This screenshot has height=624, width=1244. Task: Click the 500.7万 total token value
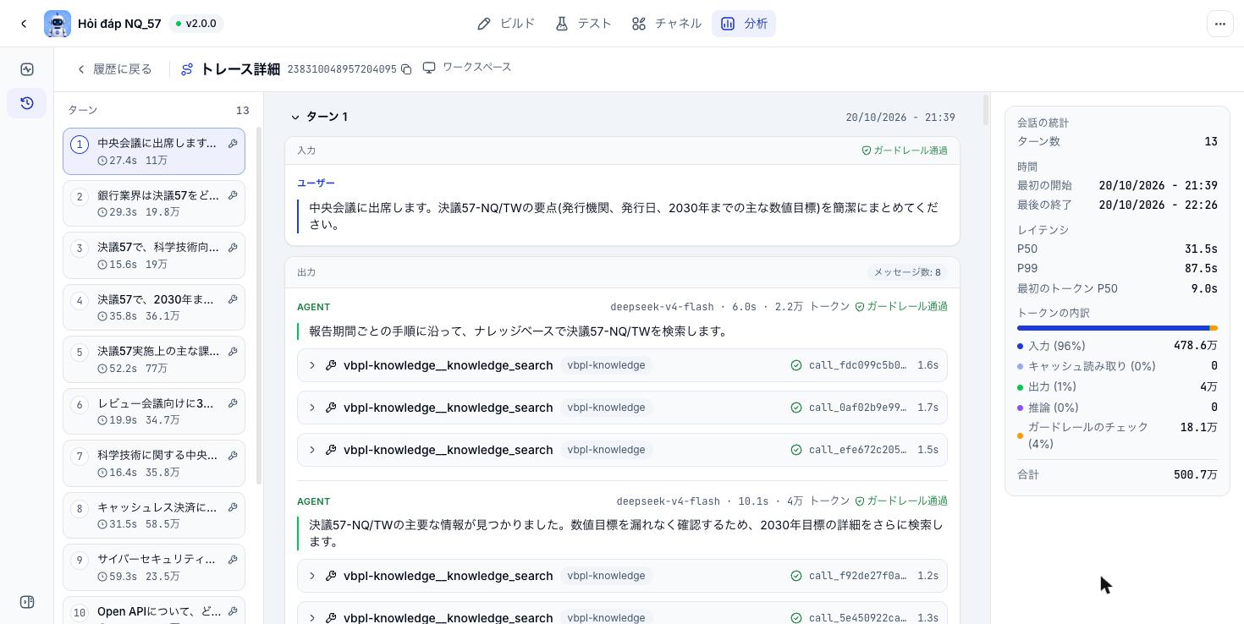coord(1195,475)
